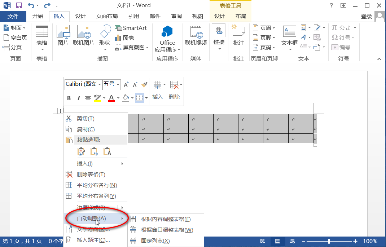The width and height of the screenshot is (386, 247).
Task: Insert online video (联机视频)
Action: (x=196, y=36)
